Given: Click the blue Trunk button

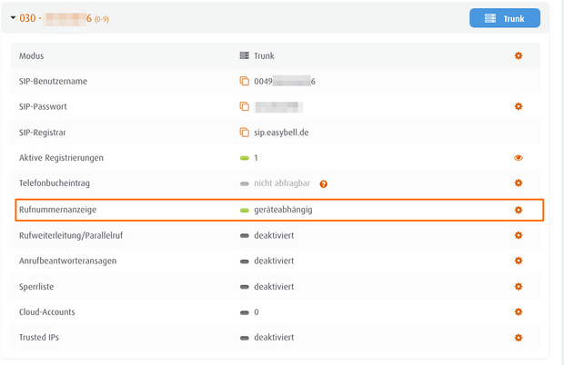Looking at the screenshot, I should click(x=505, y=18).
